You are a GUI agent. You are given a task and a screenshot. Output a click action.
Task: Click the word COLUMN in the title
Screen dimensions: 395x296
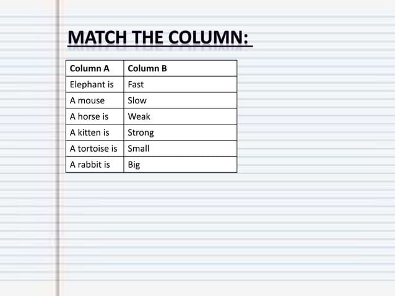tap(208, 38)
